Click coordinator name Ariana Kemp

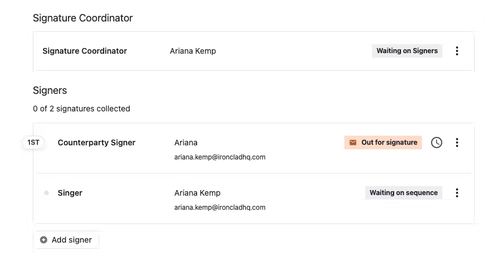pyautogui.click(x=193, y=51)
